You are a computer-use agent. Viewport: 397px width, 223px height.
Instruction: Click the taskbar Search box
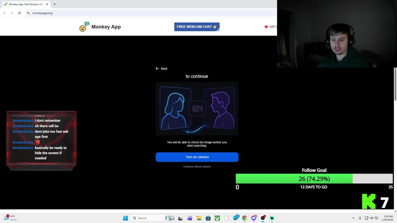[153, 218]
